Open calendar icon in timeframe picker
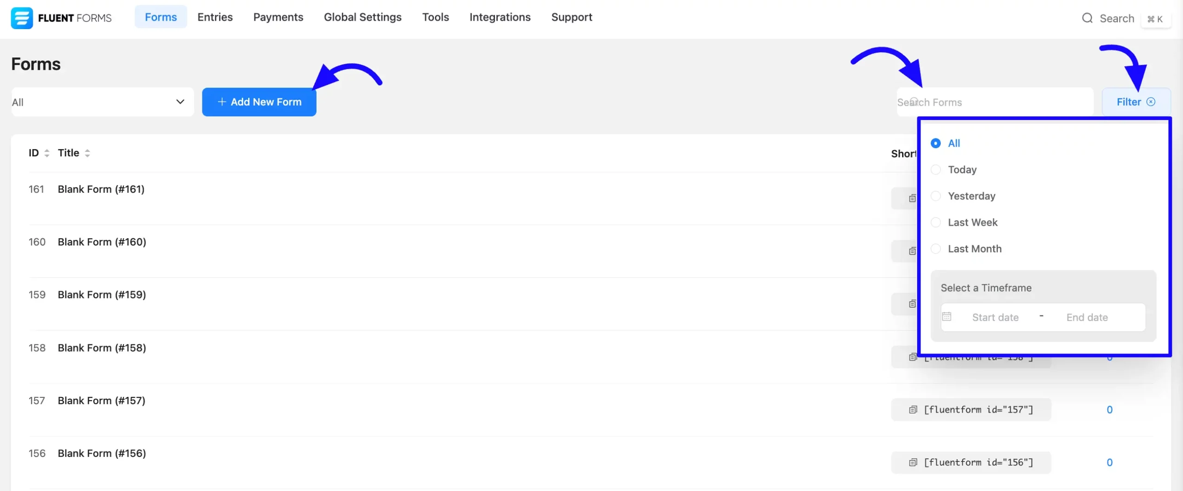The width and height of the screenshot is (1183, 491). pos(947,317)
